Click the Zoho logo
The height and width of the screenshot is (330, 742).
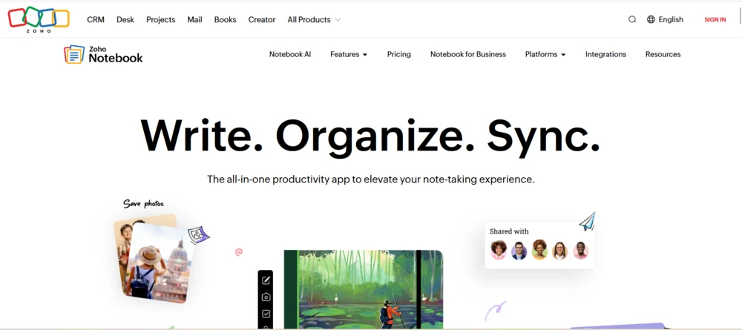tap(39, 19)
